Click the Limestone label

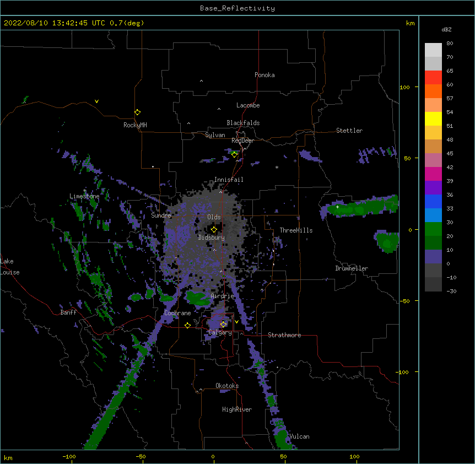84,196
